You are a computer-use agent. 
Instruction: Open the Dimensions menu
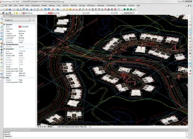click(x=36, y=5)
